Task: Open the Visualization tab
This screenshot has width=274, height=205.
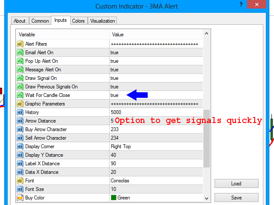Action: (x=102, y=21)
